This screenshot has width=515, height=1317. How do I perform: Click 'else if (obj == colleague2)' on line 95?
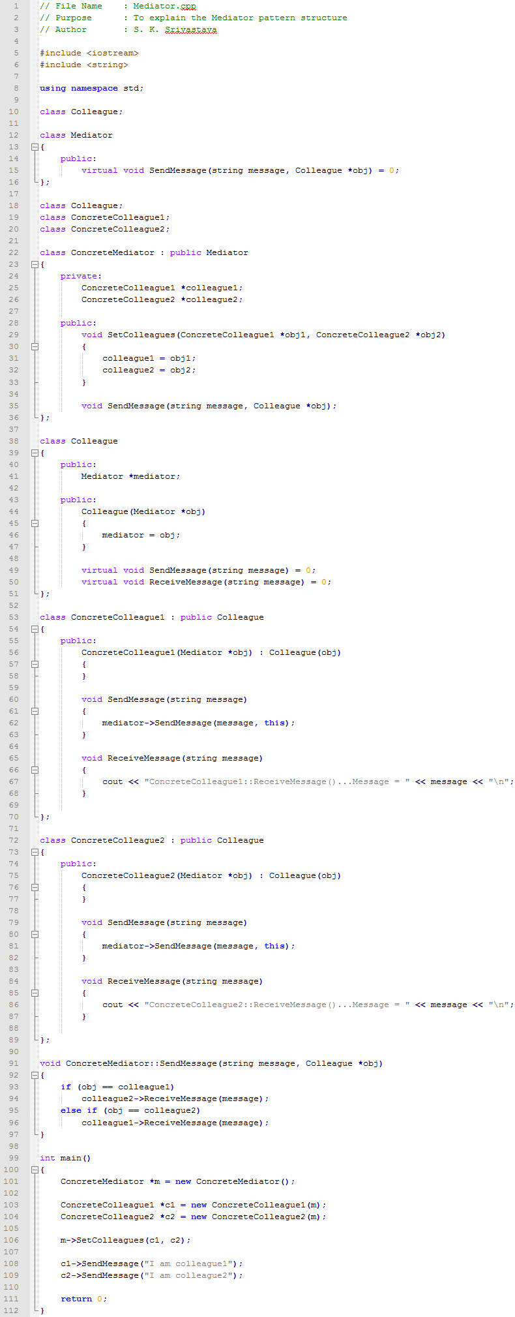click(x=131, y=1110)
